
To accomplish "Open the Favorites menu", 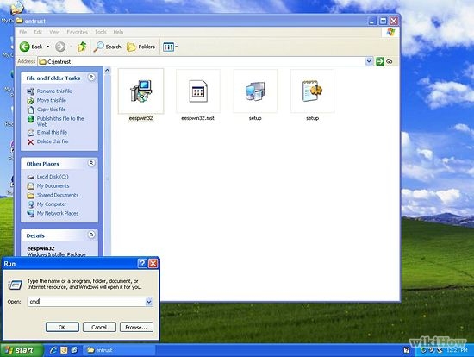I will 77,32.
